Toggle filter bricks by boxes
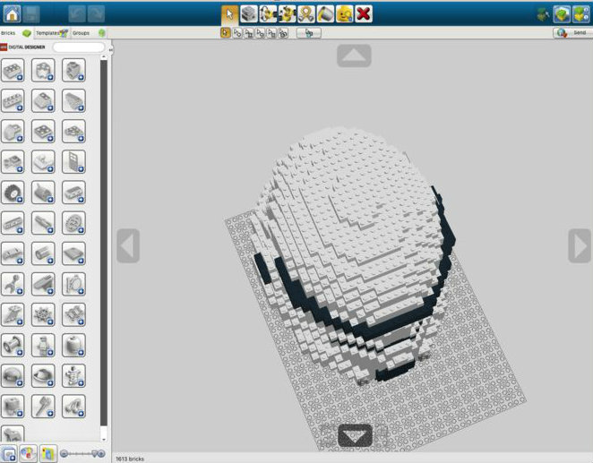 [48, 453]
